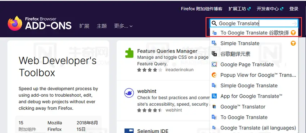
Task: Select Google Translate (all languages) suggestion
Action: [254, 128]
